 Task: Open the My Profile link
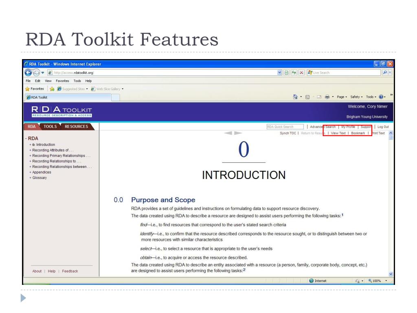[348, 127]
